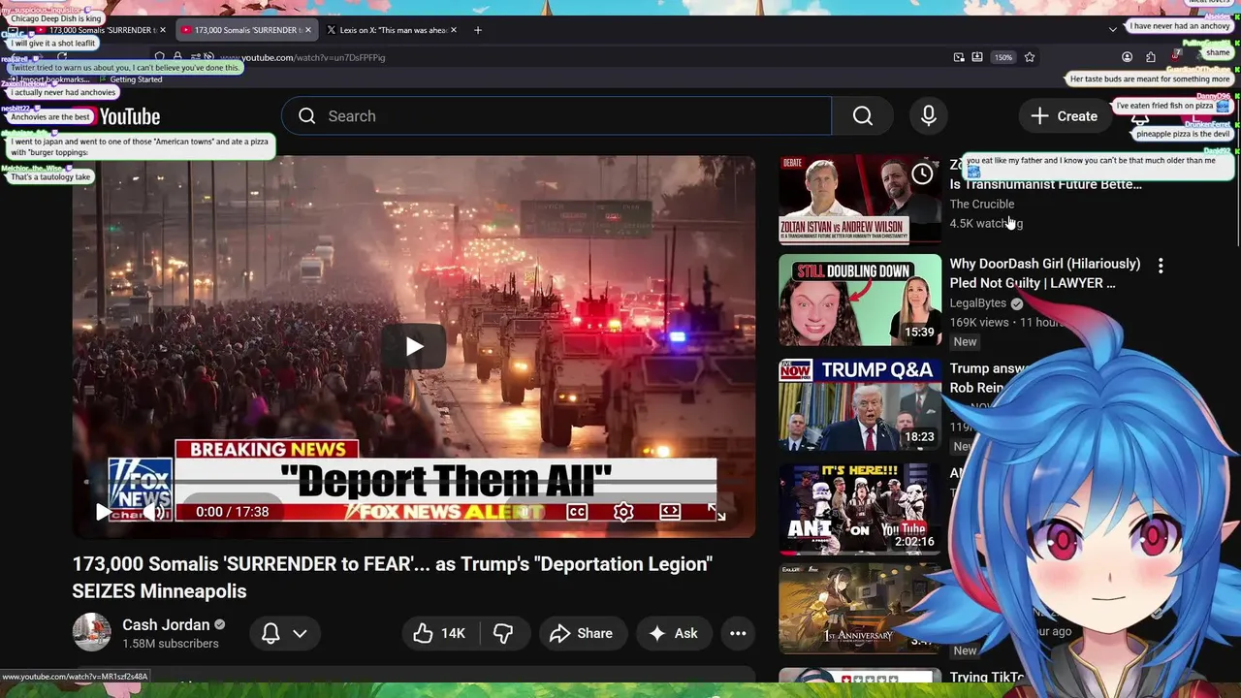Open the player settings gear

(623, 512)
